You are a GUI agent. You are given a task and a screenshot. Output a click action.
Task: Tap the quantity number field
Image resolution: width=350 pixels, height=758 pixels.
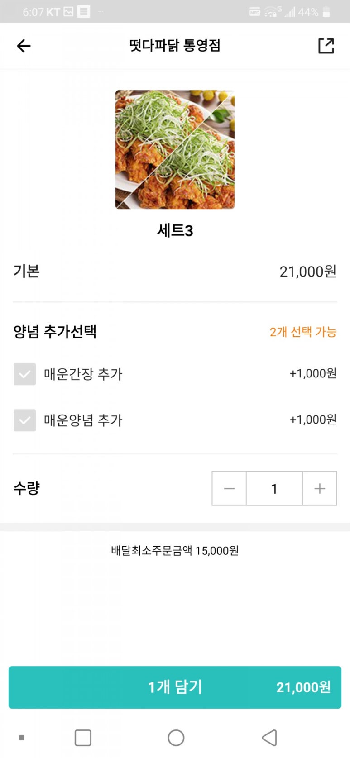pyautogui.click(x=274, y=488)
